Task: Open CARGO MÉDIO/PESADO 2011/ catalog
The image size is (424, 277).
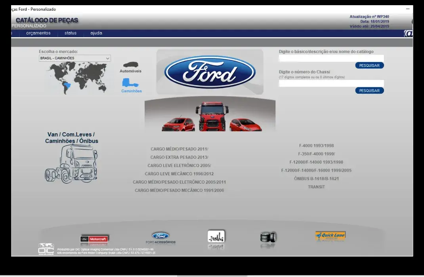Action: click(x=180, y=149)
